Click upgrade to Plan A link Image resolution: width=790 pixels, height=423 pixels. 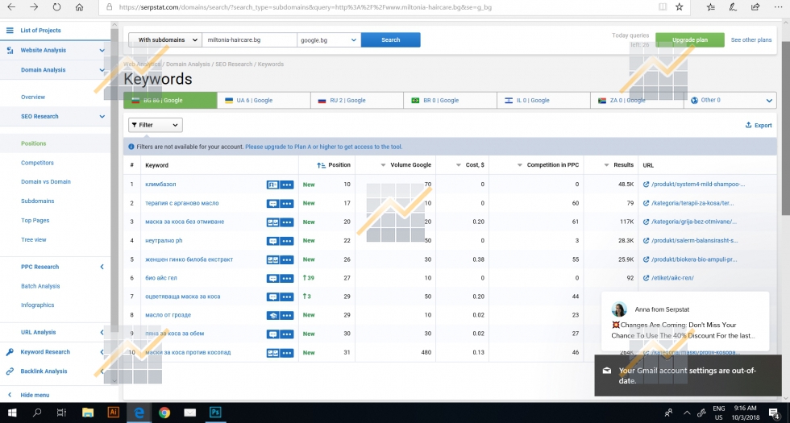[x=323, y=147]
